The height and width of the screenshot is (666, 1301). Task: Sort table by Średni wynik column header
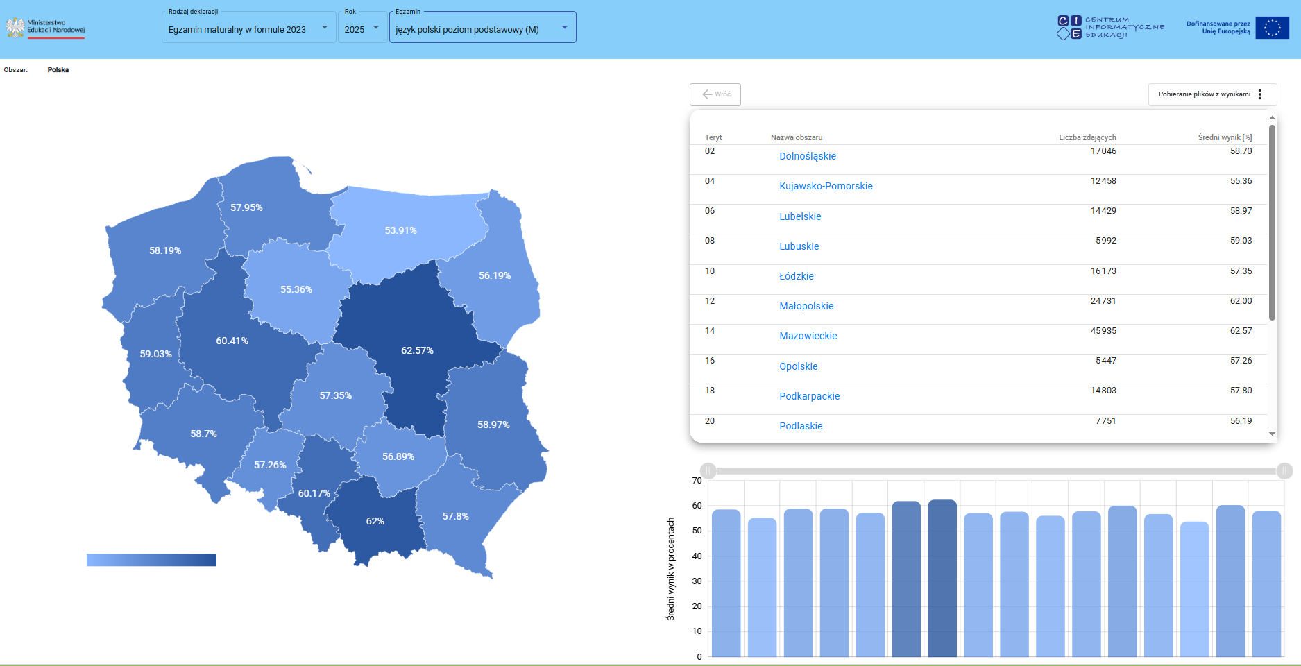[x=1225, y=137]
